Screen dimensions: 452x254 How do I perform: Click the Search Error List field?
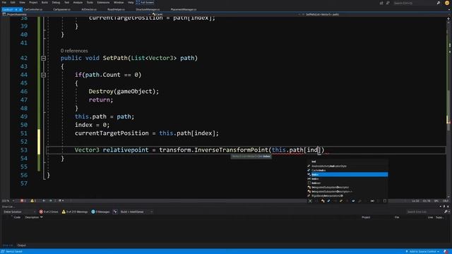click(424, 212)
